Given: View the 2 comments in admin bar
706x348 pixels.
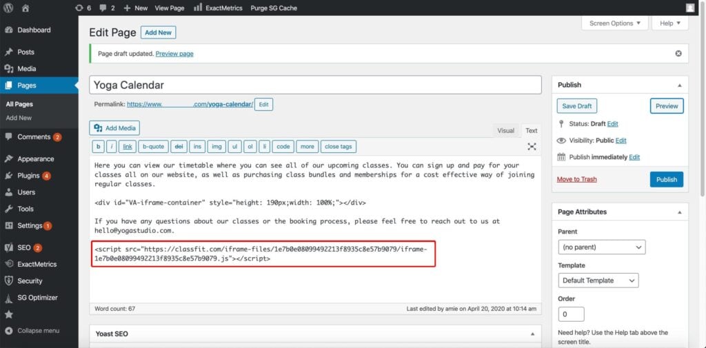Looking at the screenshot, I should click(x=107, y=8).
